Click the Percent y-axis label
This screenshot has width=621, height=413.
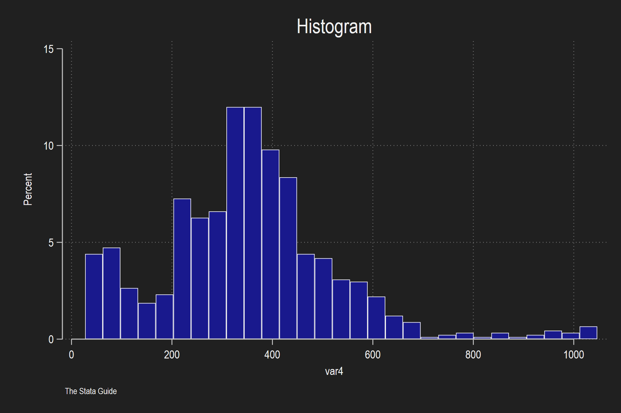28,189
